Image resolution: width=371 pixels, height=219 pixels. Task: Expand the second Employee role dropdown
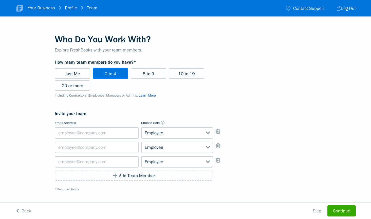[177, 147]
